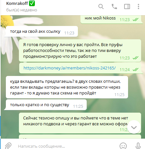This screenshot has height=149, width=145.
Task: Click the 'ник мой Nikoss' message
Action: point(100,18)
